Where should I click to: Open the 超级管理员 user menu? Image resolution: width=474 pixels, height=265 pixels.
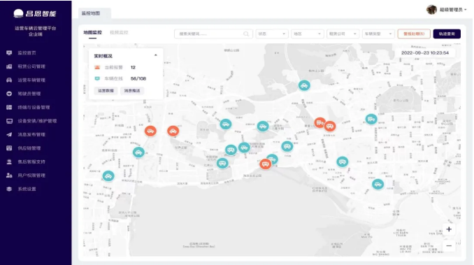(447, 10)
